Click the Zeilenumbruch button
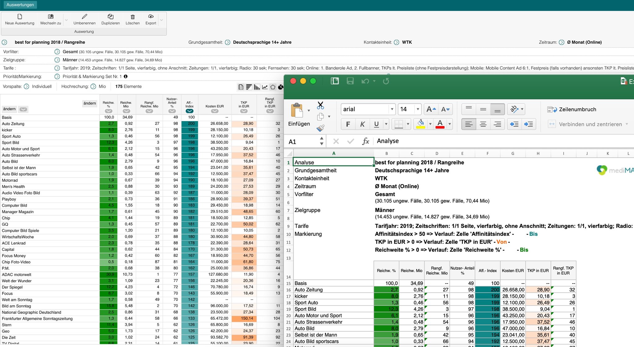This screenshot has width=634, height=347. pos(573,109)
